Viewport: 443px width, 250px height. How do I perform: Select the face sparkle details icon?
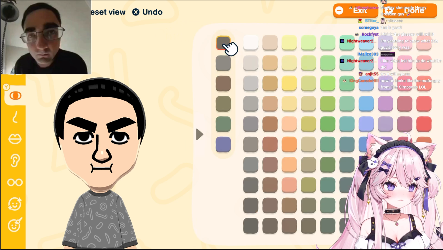pyautogui.click(x=15, y=204)
